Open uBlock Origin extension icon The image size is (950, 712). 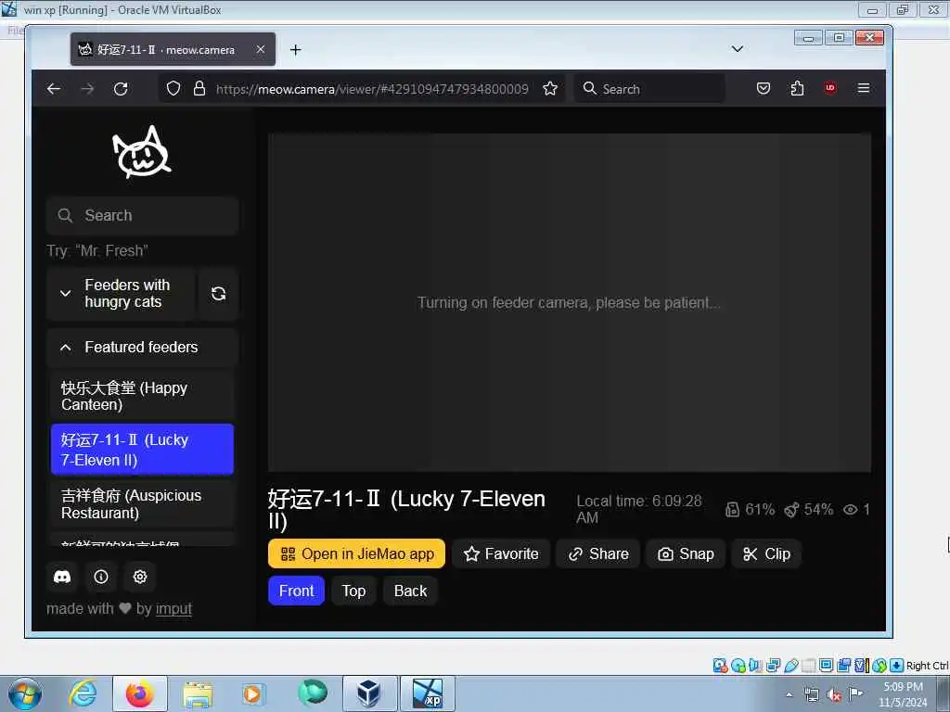830,88
